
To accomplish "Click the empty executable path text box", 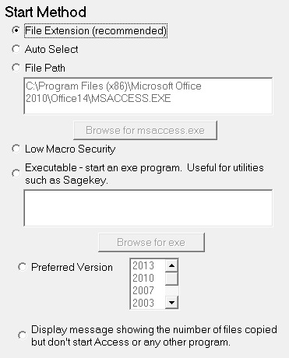I will tap(148, 208).
